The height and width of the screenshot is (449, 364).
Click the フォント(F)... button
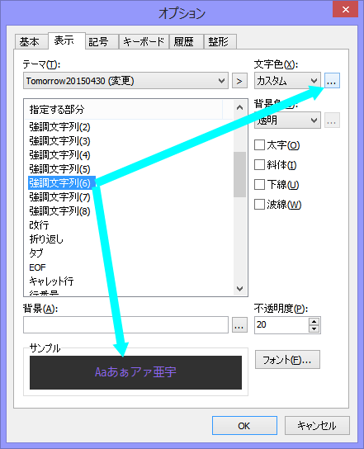pyautogui.click(x=287, y=360)
